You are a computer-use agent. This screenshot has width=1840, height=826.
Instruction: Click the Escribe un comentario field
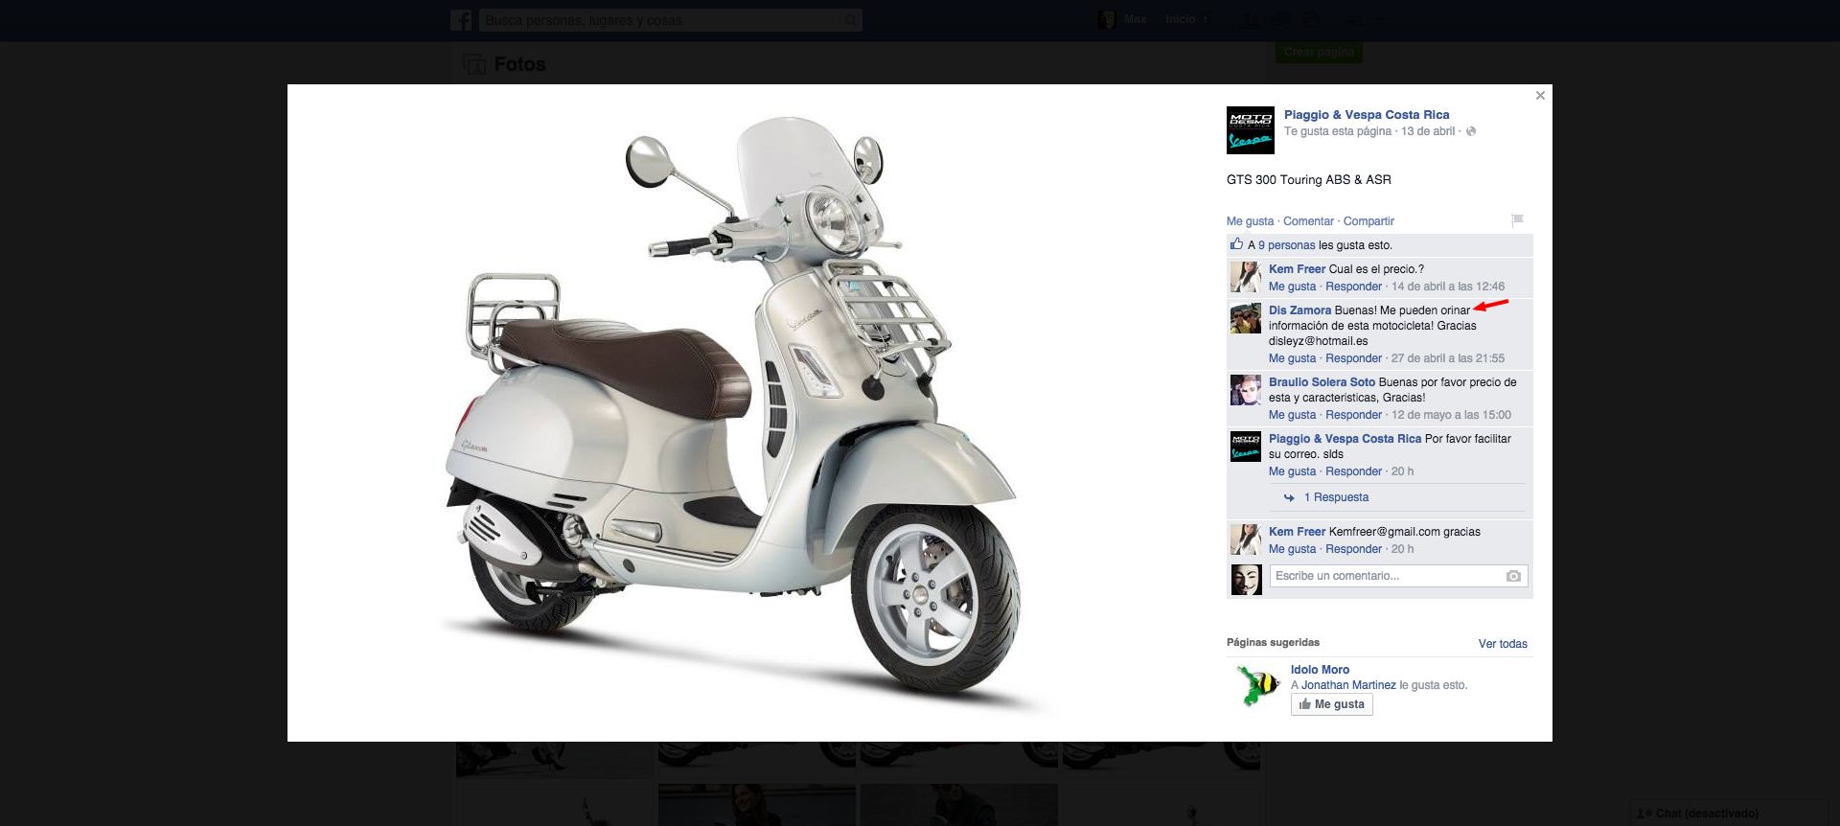point(1385,576)
